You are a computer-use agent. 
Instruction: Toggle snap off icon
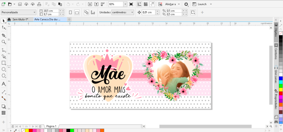pyautogui.click(x=160, y=4)
